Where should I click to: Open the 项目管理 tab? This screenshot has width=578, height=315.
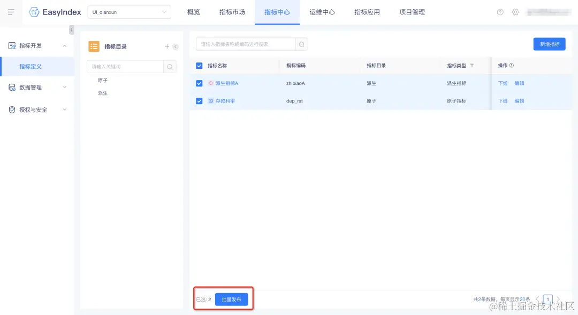tap(412, 12)
